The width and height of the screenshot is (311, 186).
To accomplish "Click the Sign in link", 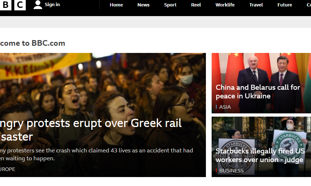I will click(52, 5).
